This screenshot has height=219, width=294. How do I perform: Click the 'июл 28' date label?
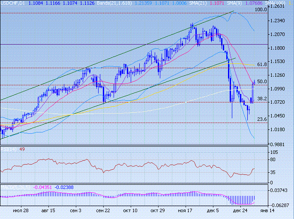click(x=21, y=211)
